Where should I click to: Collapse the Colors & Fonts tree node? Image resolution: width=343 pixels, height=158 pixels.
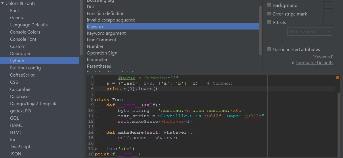[2, 3]
